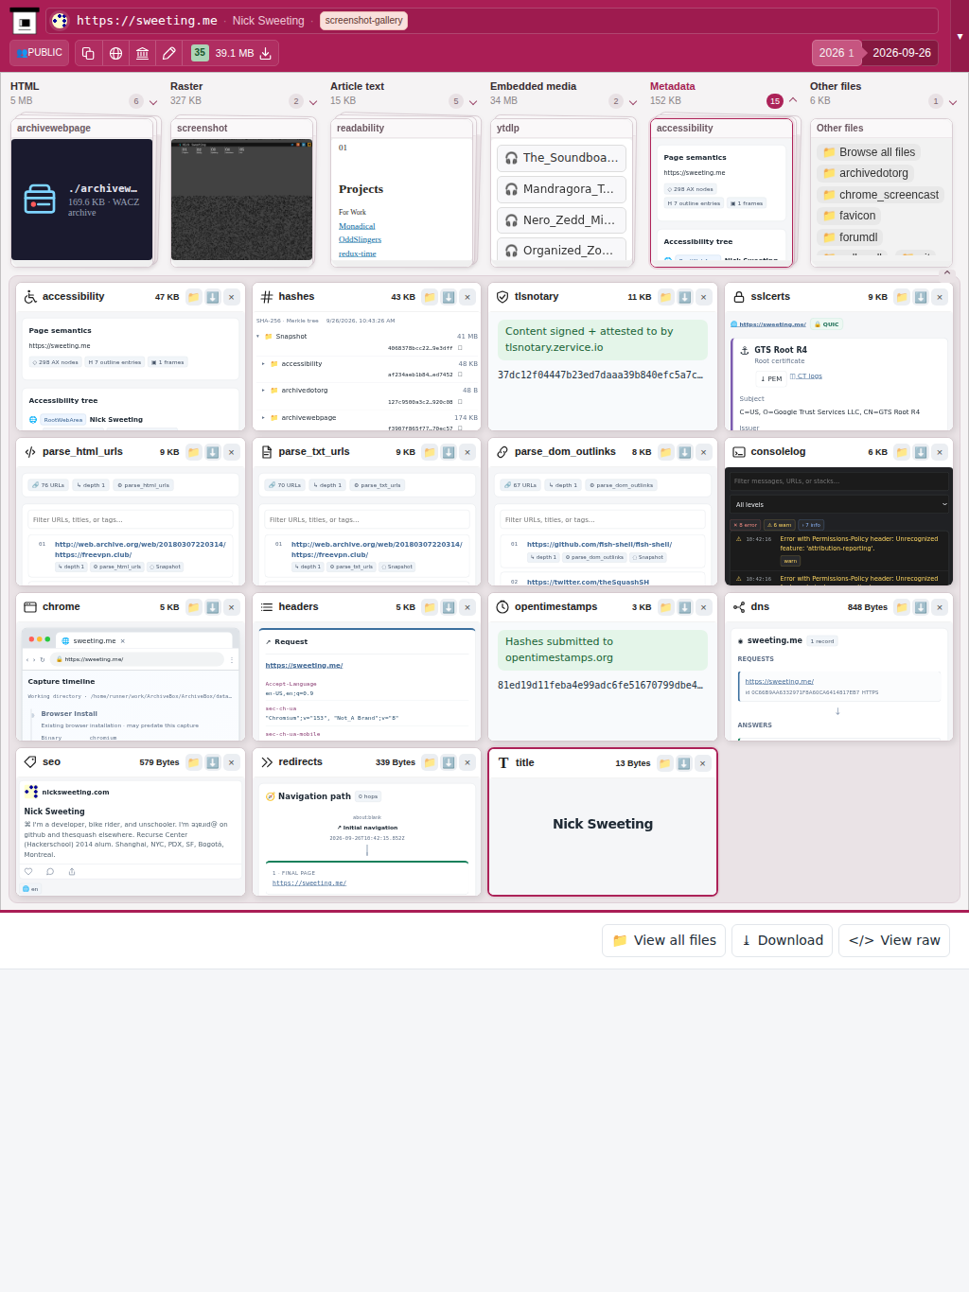Open the screenshot thumbnail preview

coord(241,200)
